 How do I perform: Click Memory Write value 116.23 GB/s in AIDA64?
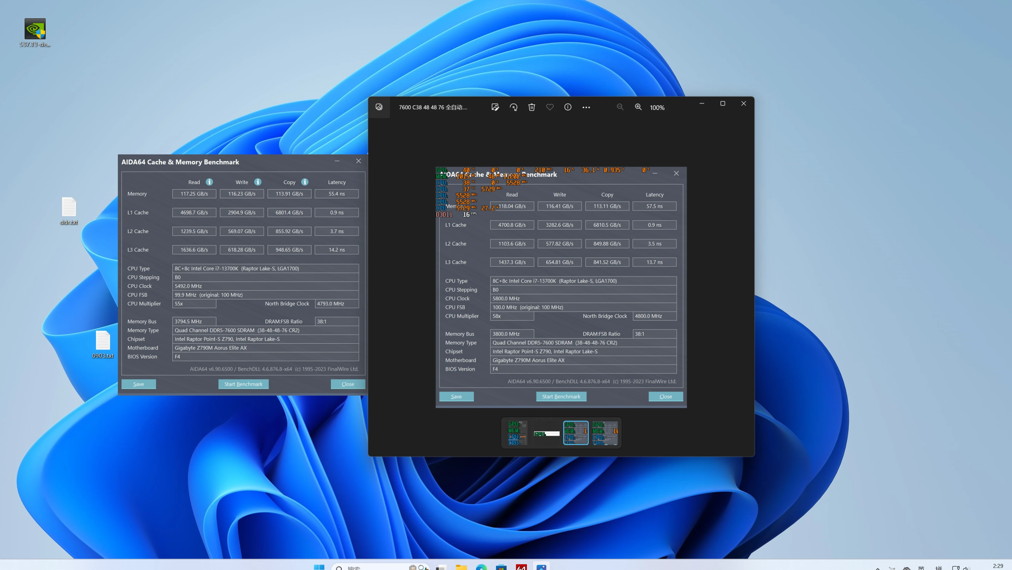click(x=242, y=194)
